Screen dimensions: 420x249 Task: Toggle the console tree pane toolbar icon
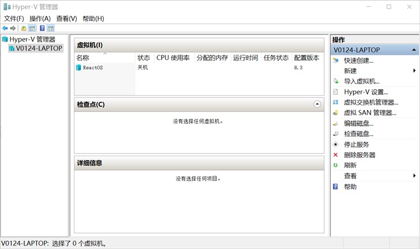[32, 28]
